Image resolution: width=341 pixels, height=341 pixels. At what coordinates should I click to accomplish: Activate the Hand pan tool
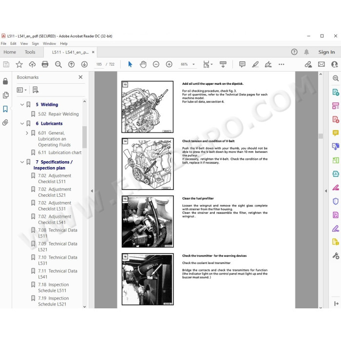point(143,64)
